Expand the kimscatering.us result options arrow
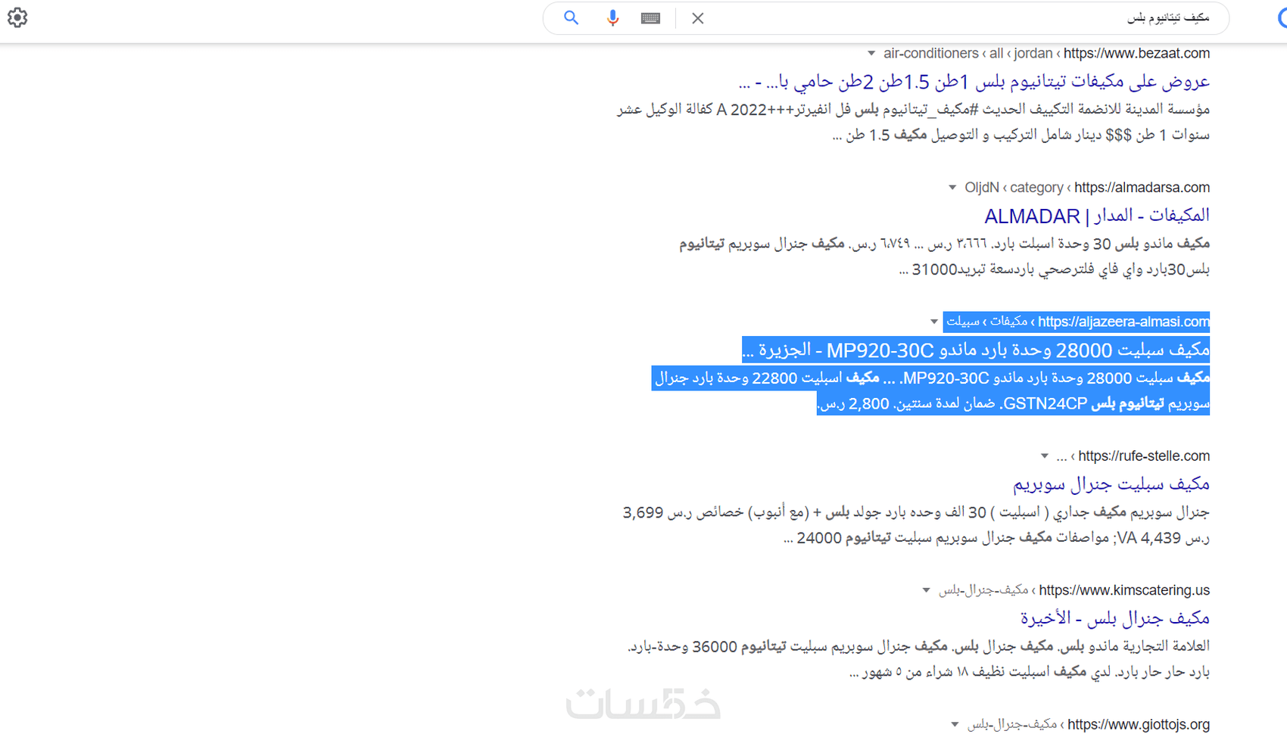 926,590
